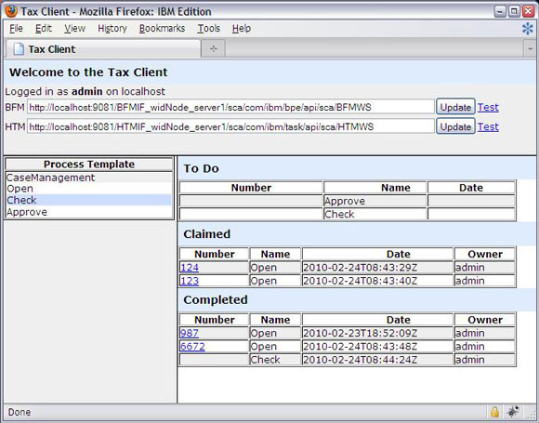Open the Bookmarks menu
The height and width of the screenshot is (423, 539).
[x=162, y=29]
